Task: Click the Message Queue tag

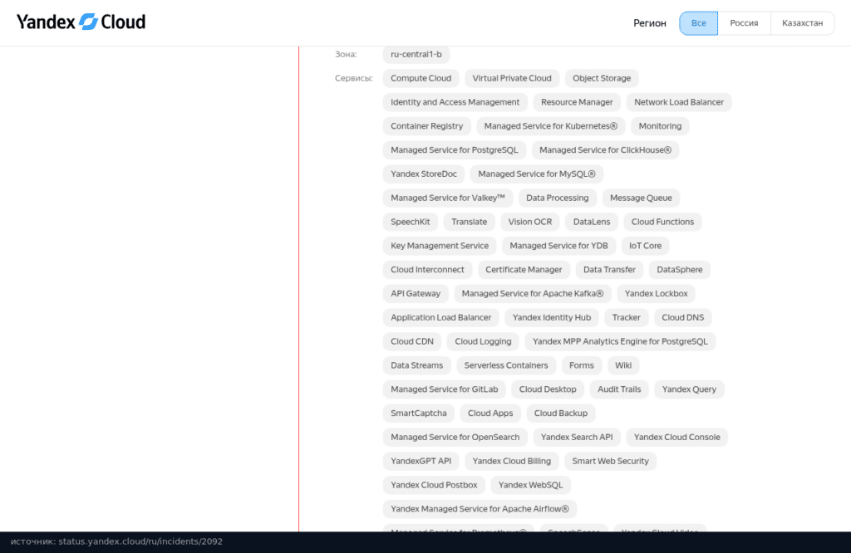Action: pyautogui.click(x=641, y=198)
